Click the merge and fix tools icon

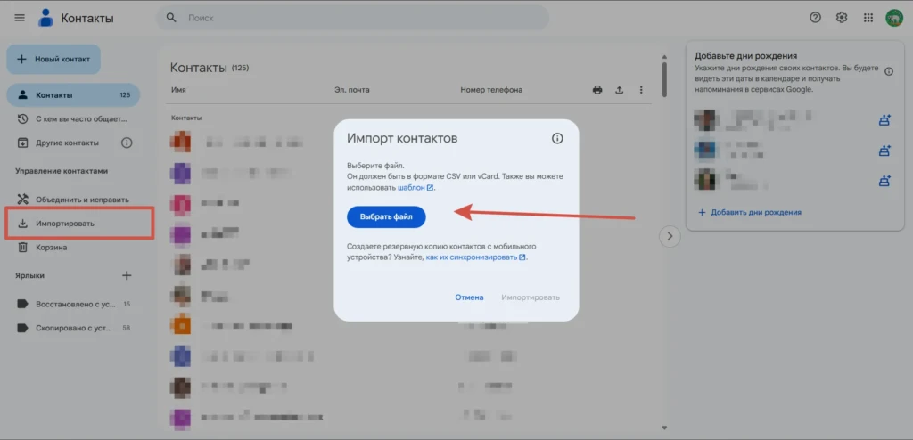coord(22,200)
